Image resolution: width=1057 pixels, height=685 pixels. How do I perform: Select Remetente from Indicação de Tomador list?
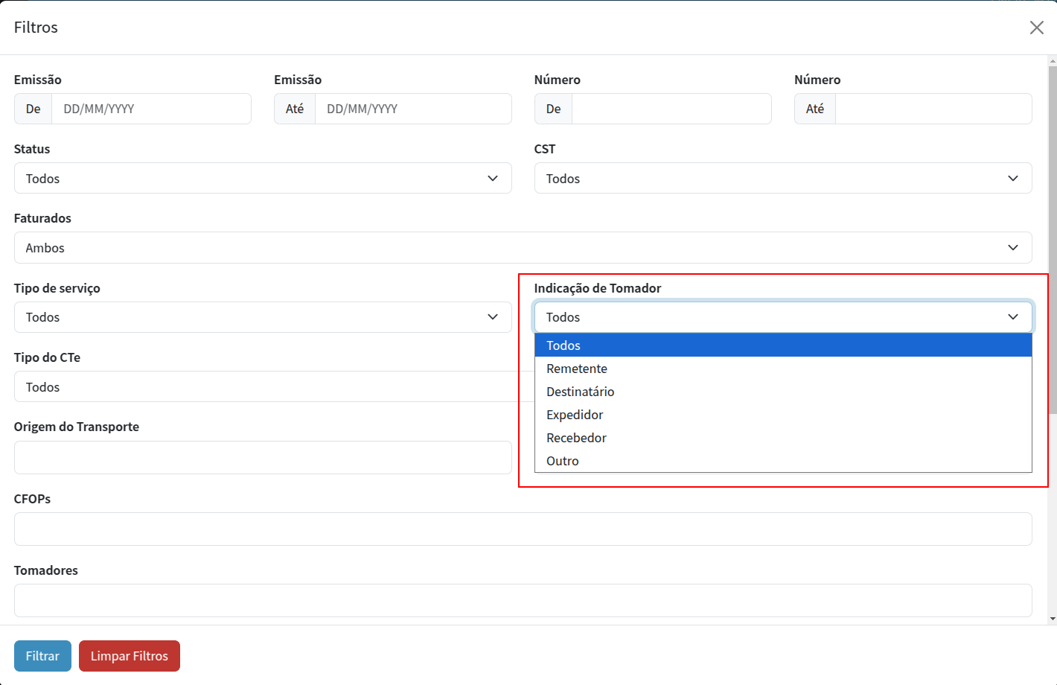pos(577,369)
